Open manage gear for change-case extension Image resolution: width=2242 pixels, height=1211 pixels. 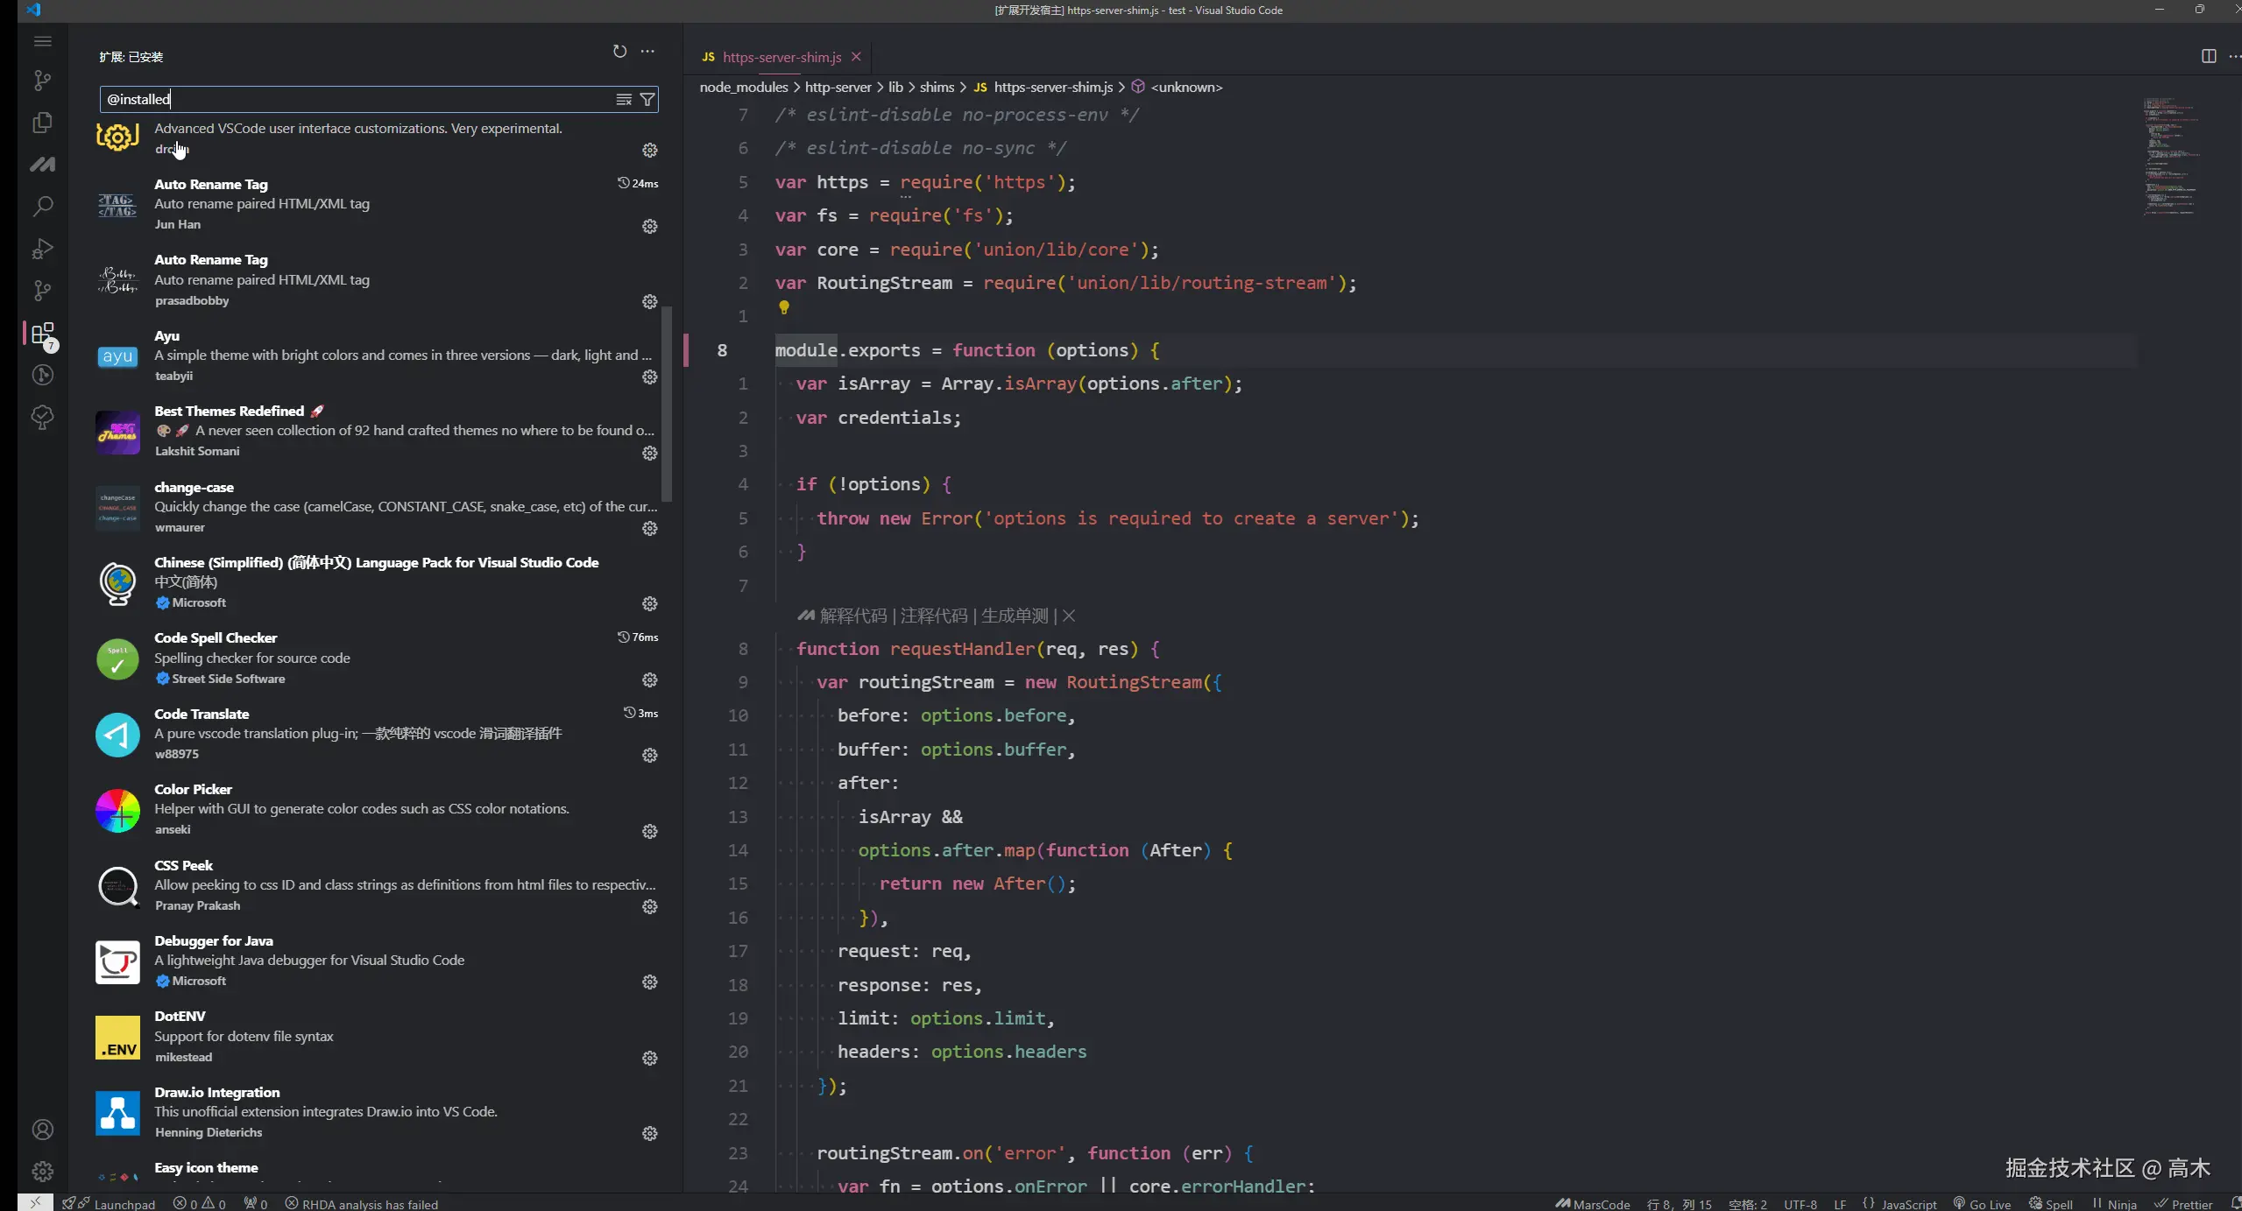coord(650,528)
